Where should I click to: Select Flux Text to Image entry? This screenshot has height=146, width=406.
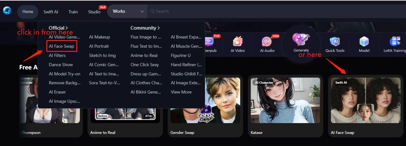[x=146, y=46]
